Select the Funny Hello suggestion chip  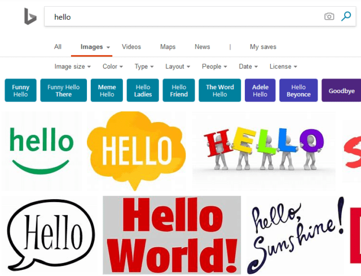(20, 90)
